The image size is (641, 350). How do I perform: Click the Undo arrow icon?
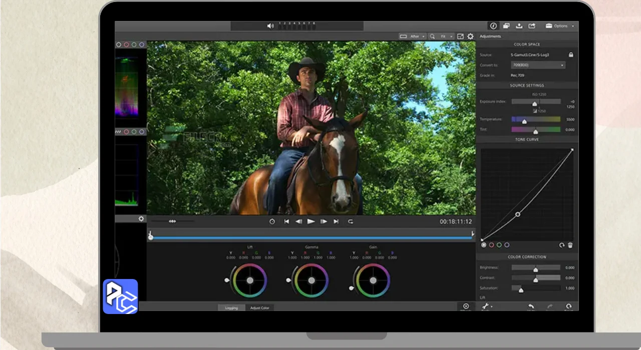pos(531,306)
